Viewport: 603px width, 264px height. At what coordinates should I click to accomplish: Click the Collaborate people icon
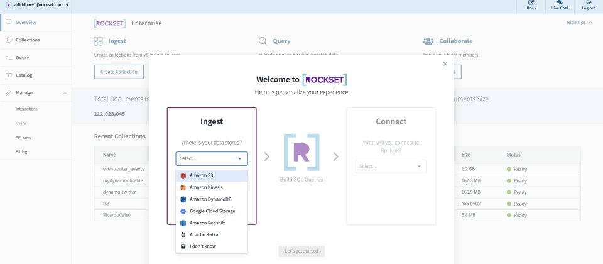point(428,41)
